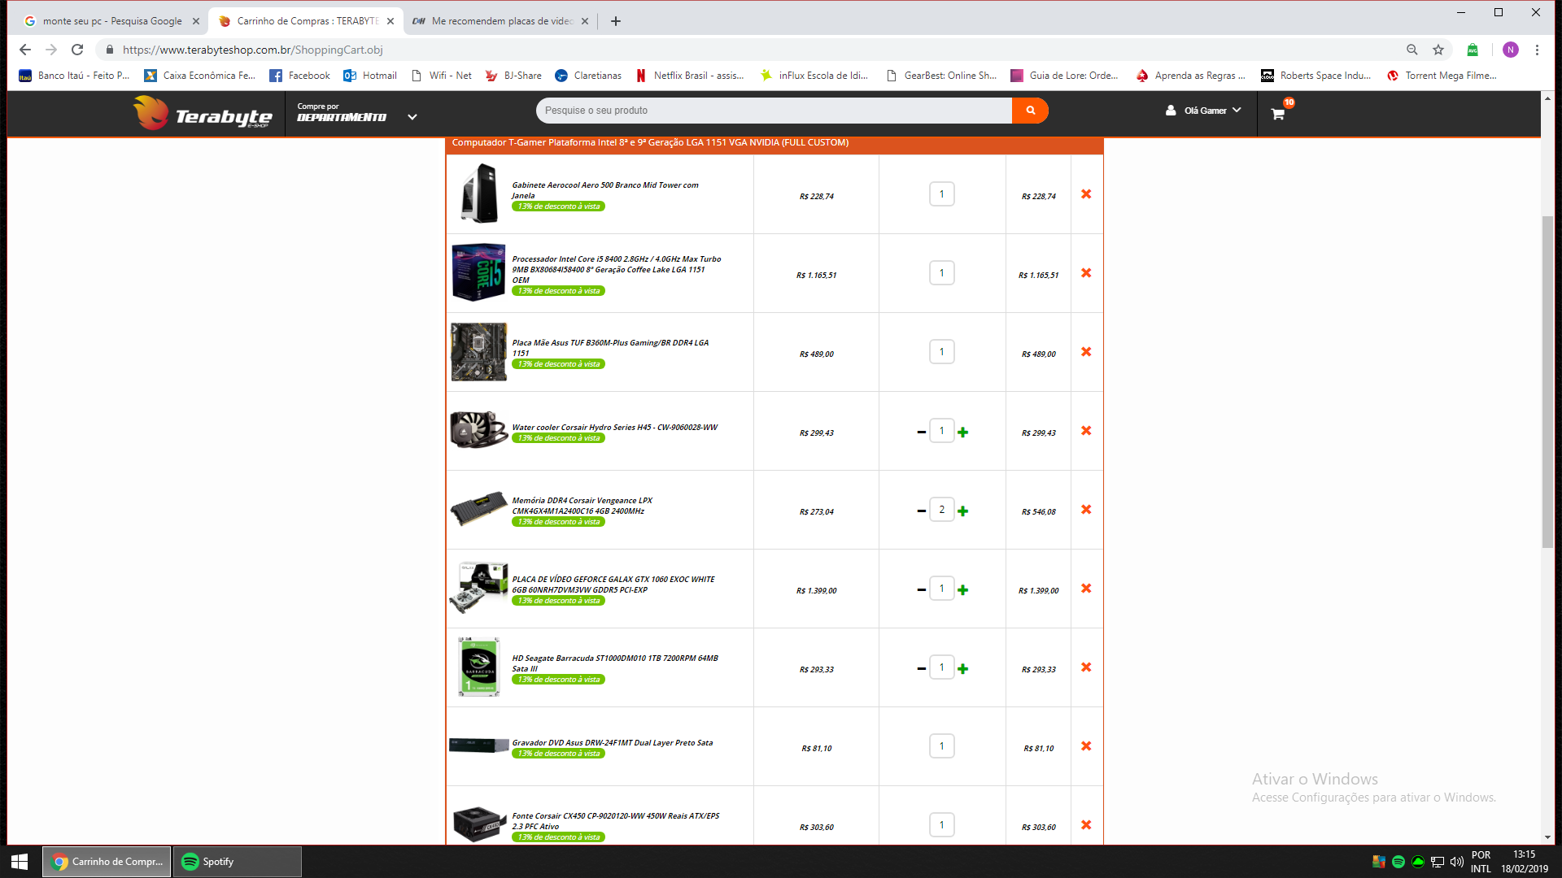
Task: Switch to Me recomendem placas de video tab
Action: tap(501, 21)
